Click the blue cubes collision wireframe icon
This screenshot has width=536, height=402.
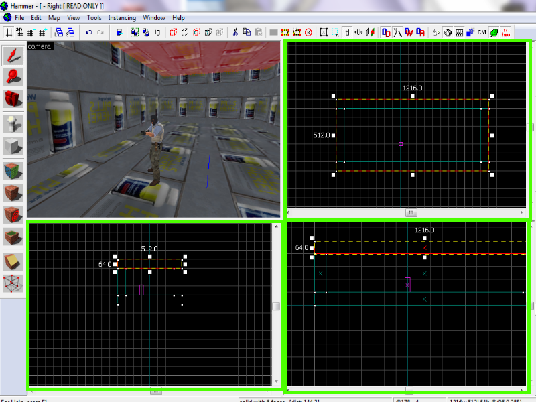[470, 32]
